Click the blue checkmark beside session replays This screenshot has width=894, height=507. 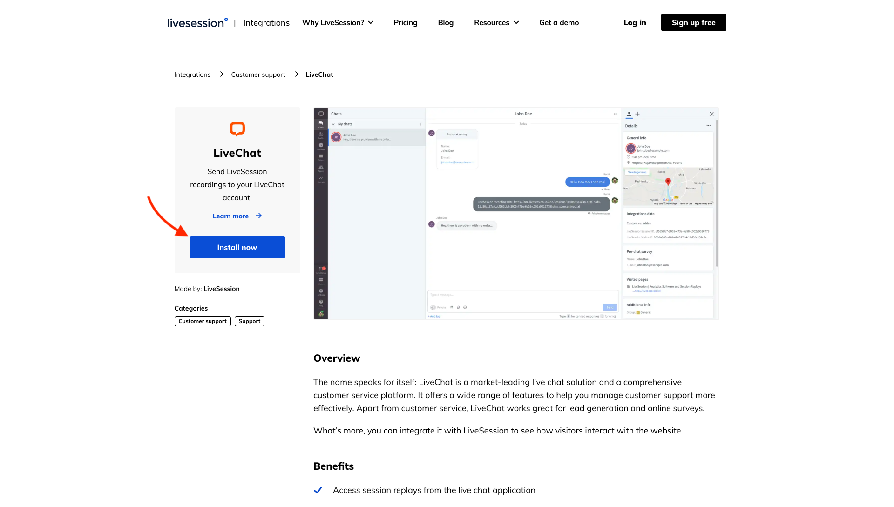pyautogui.click(x=318, y=490)
